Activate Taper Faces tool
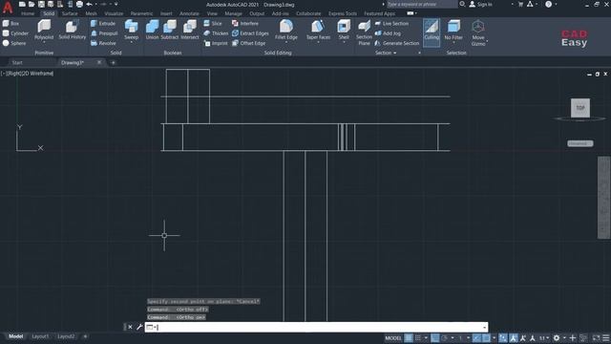Viewport: 611px width, 344px height. [318, 30]
